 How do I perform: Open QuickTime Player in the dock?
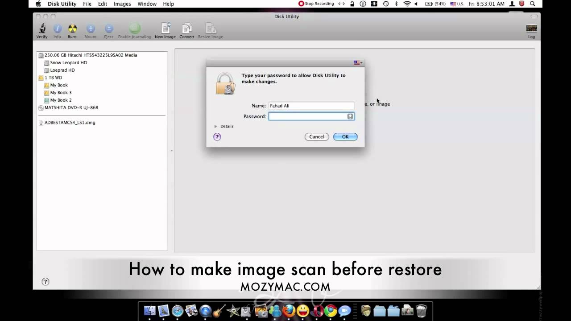(x=205, y=311)
